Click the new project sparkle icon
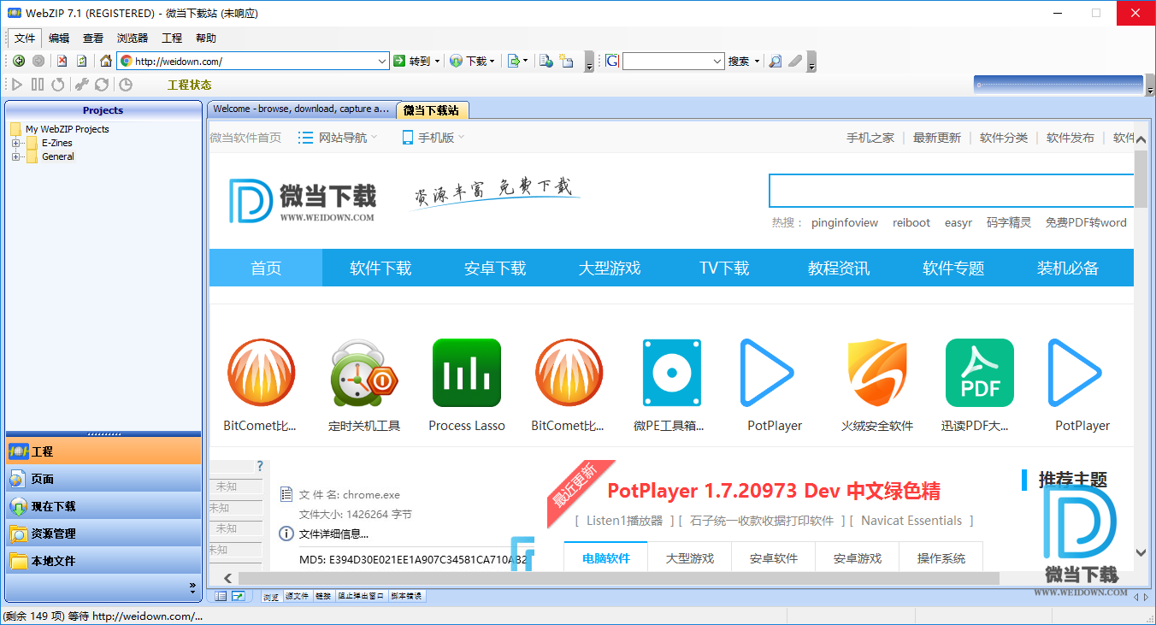 click(x=566, y=61)
